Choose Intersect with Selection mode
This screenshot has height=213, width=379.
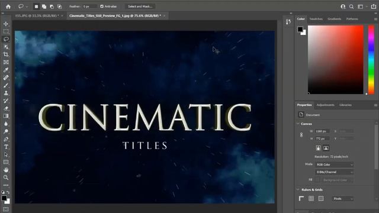pyautogui.click(x=59, y=7)
